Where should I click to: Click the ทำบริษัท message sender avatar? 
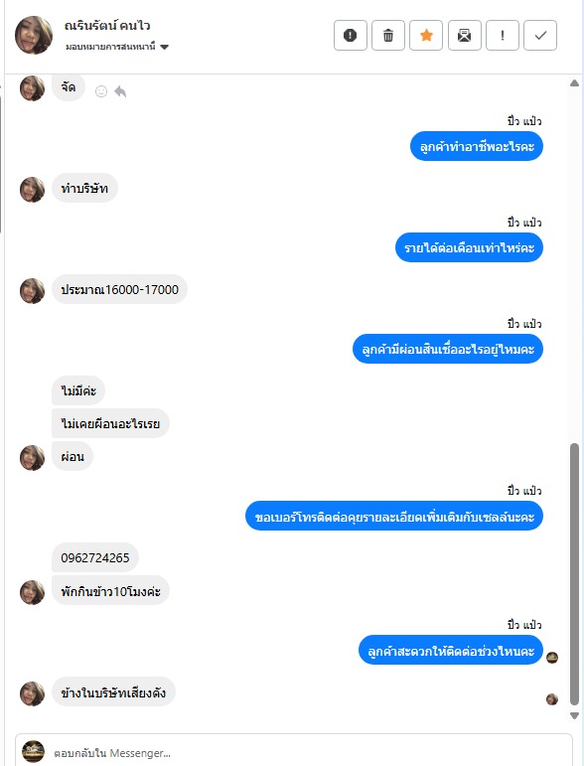tap(32, 190)
